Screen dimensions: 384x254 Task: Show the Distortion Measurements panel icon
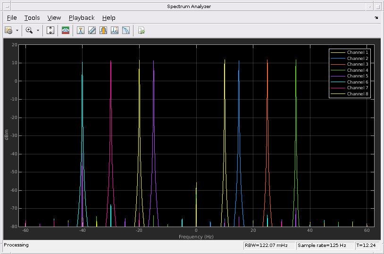tap(115, 30)
